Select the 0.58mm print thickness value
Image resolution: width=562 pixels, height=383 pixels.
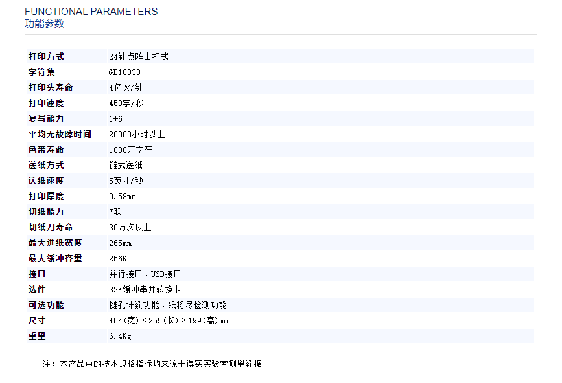coord(123,197)
